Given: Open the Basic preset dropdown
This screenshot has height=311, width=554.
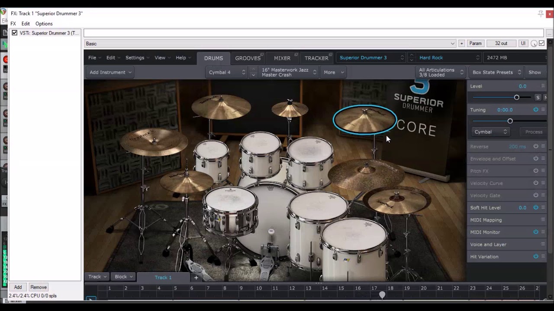Looking at the screenshot, I should (271, 43).
